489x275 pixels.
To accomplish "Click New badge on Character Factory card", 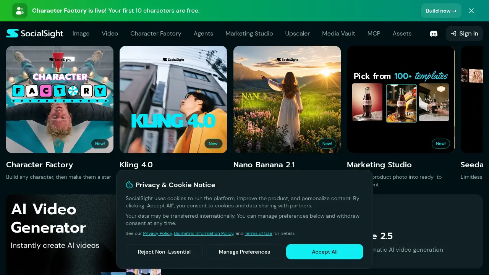I will [100, 144].
